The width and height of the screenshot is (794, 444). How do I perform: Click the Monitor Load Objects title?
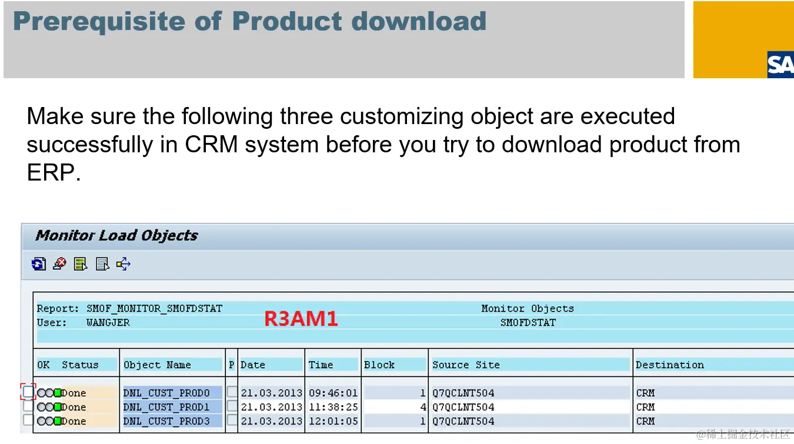pos(116,236)
